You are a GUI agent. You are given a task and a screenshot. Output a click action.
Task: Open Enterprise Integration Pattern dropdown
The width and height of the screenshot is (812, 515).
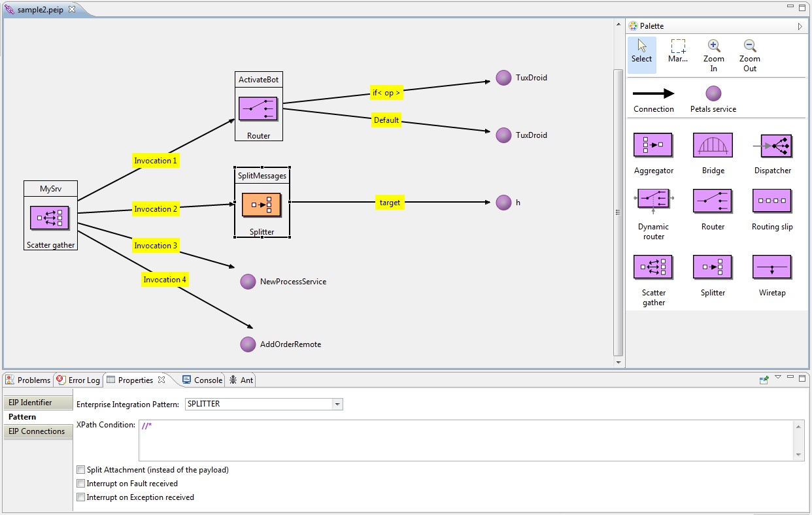point(337,405)
